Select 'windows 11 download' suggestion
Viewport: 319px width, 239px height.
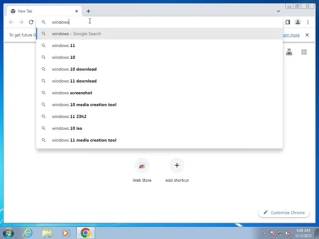[159, 81]
